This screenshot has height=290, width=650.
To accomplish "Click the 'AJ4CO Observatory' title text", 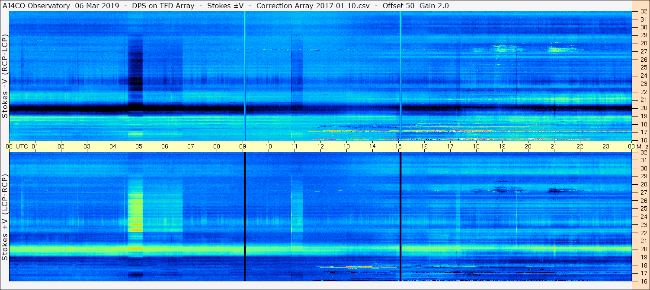I will (x=36, y=6).
